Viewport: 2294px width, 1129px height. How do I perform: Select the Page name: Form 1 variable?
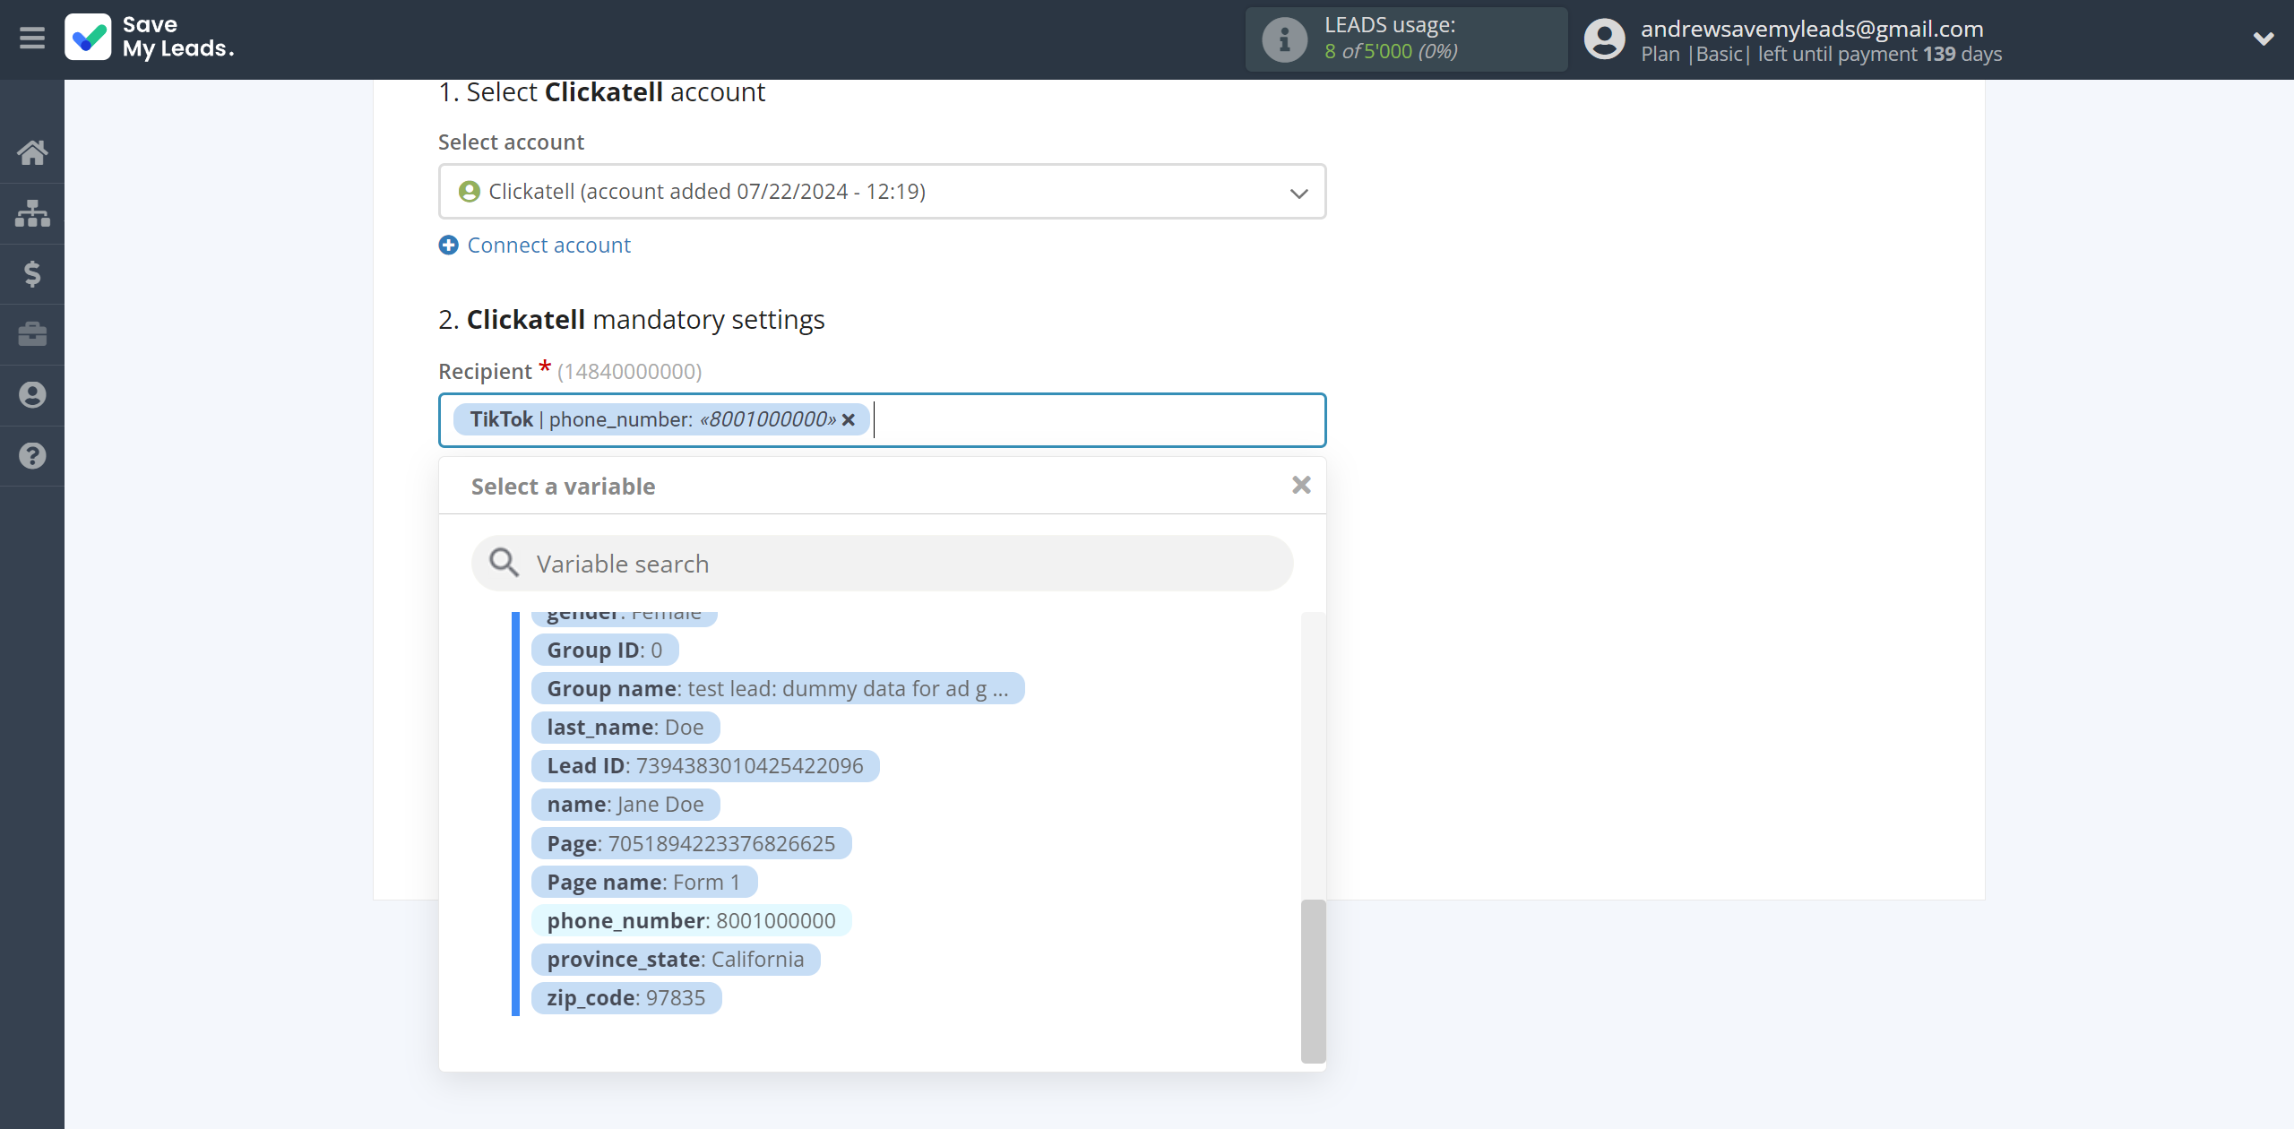tap(644, 882)
